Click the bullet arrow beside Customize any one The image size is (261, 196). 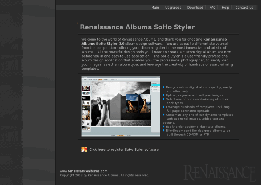[164, 115]
